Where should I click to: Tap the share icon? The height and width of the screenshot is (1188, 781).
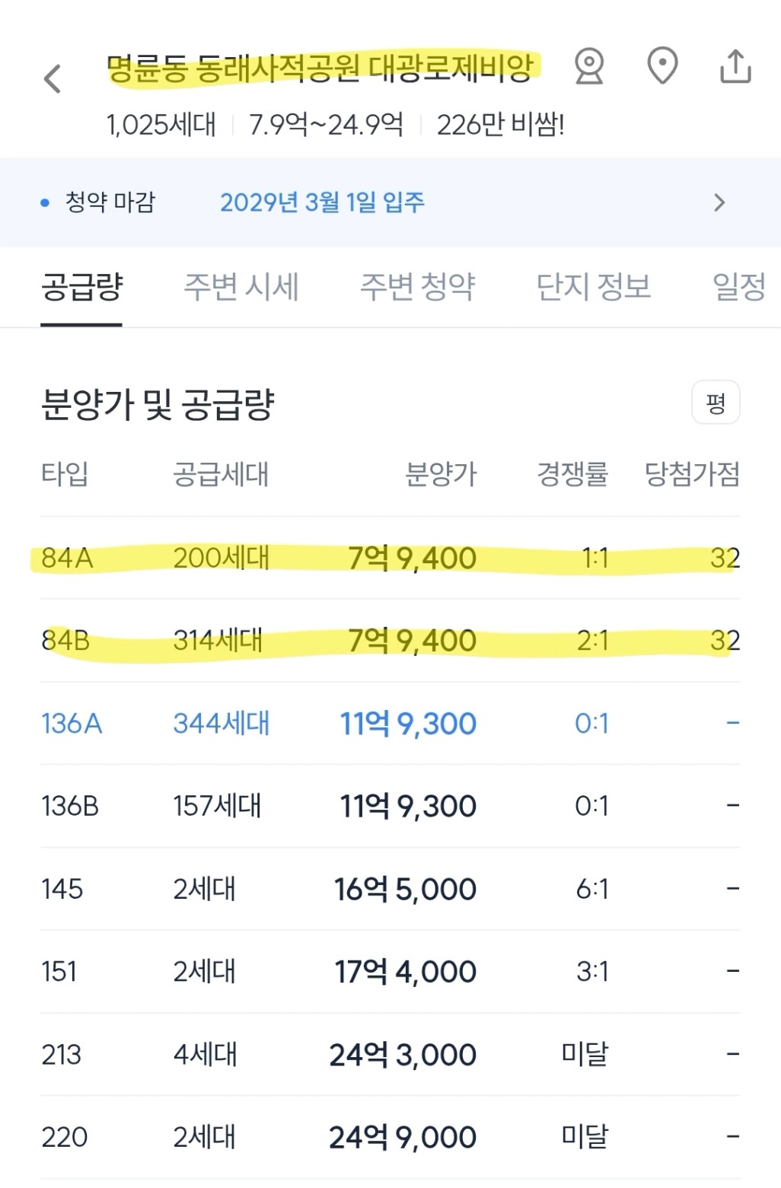click(x=735, y=67)
